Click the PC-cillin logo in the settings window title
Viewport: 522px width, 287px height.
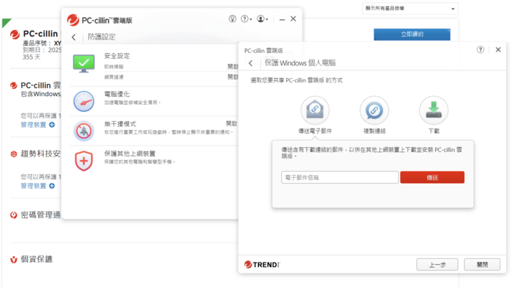coord(73,20)
